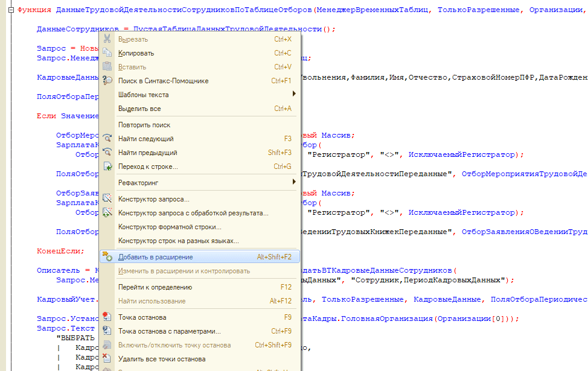Click the query constructor icon
This screenshot has width=588, height=371.
[107, 198]
